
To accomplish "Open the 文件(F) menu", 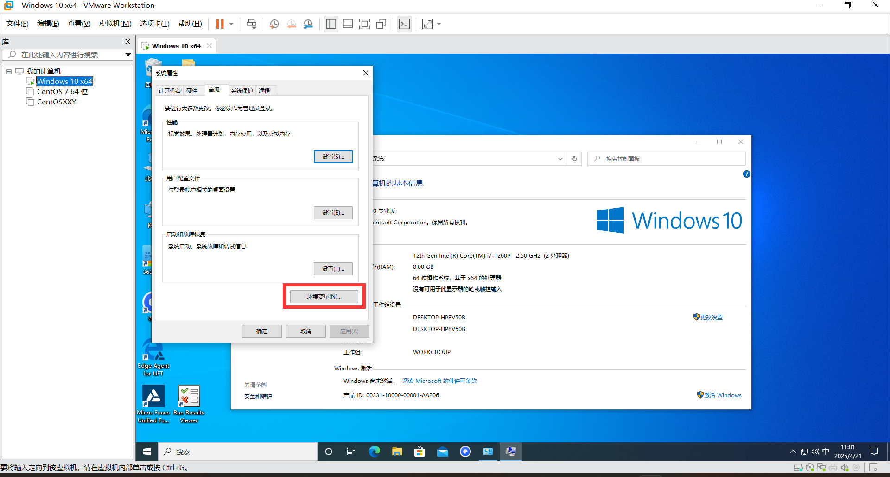I will (x=18, y=24).
